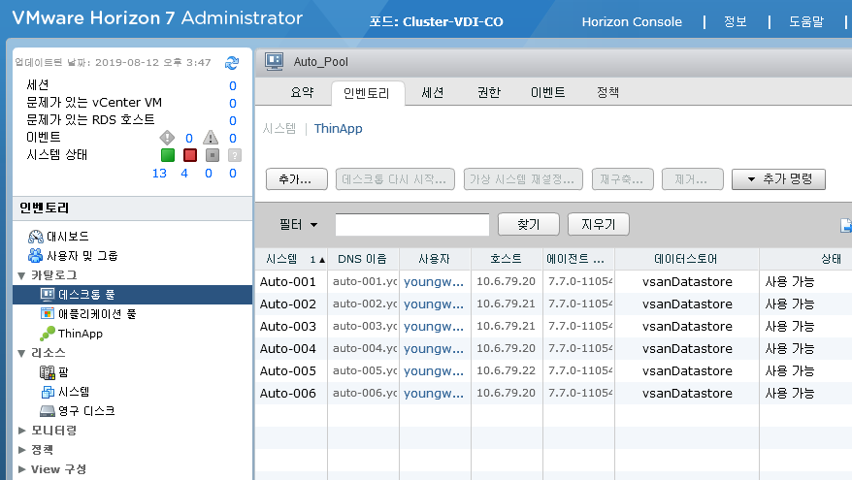
Task: Open 시스템 under resources
Action: [x=65, y=392]
